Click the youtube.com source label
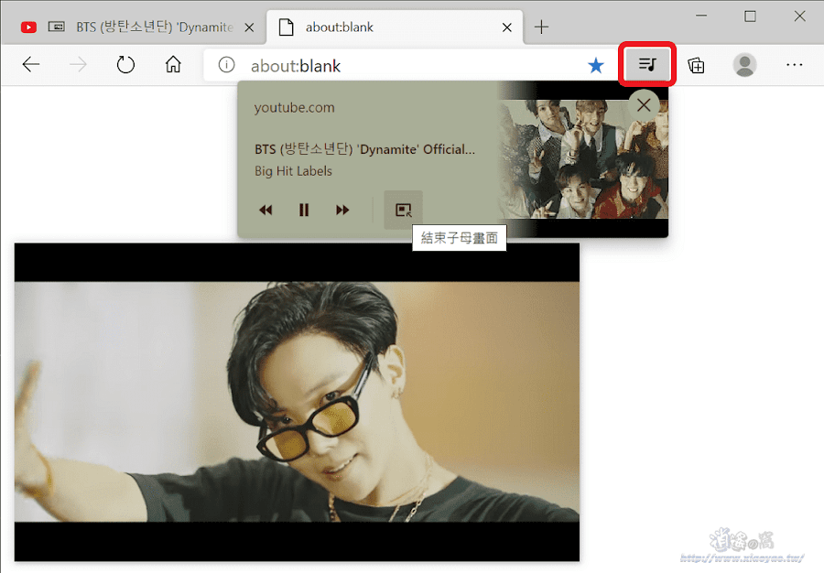This screenshot has height=573, width=824. pos(294,108)
